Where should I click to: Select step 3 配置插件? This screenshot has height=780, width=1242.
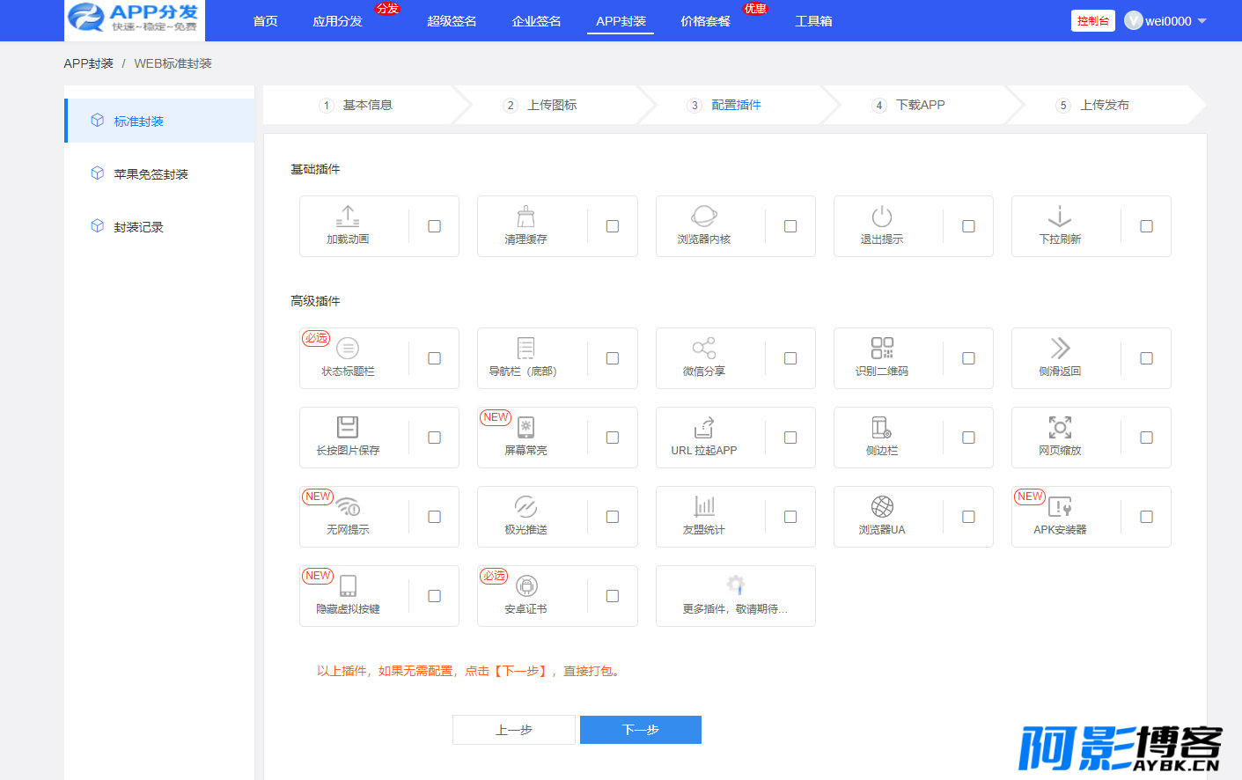[724, 105]
